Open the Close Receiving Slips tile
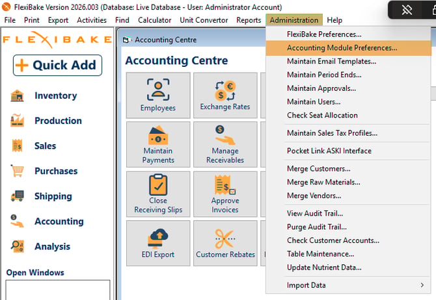The height and width of the screenshot is (300, 436). tap(158, 194)
